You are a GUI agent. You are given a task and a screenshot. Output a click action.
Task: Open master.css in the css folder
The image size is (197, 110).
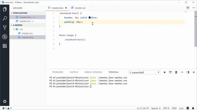pos(27,33)
